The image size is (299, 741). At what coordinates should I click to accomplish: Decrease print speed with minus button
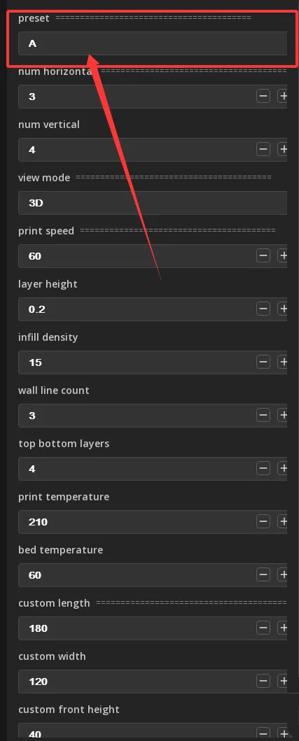pyautogui.click(x=263, y=256)
